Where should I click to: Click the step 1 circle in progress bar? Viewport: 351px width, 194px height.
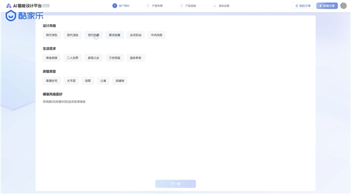(x=114, y=5)
